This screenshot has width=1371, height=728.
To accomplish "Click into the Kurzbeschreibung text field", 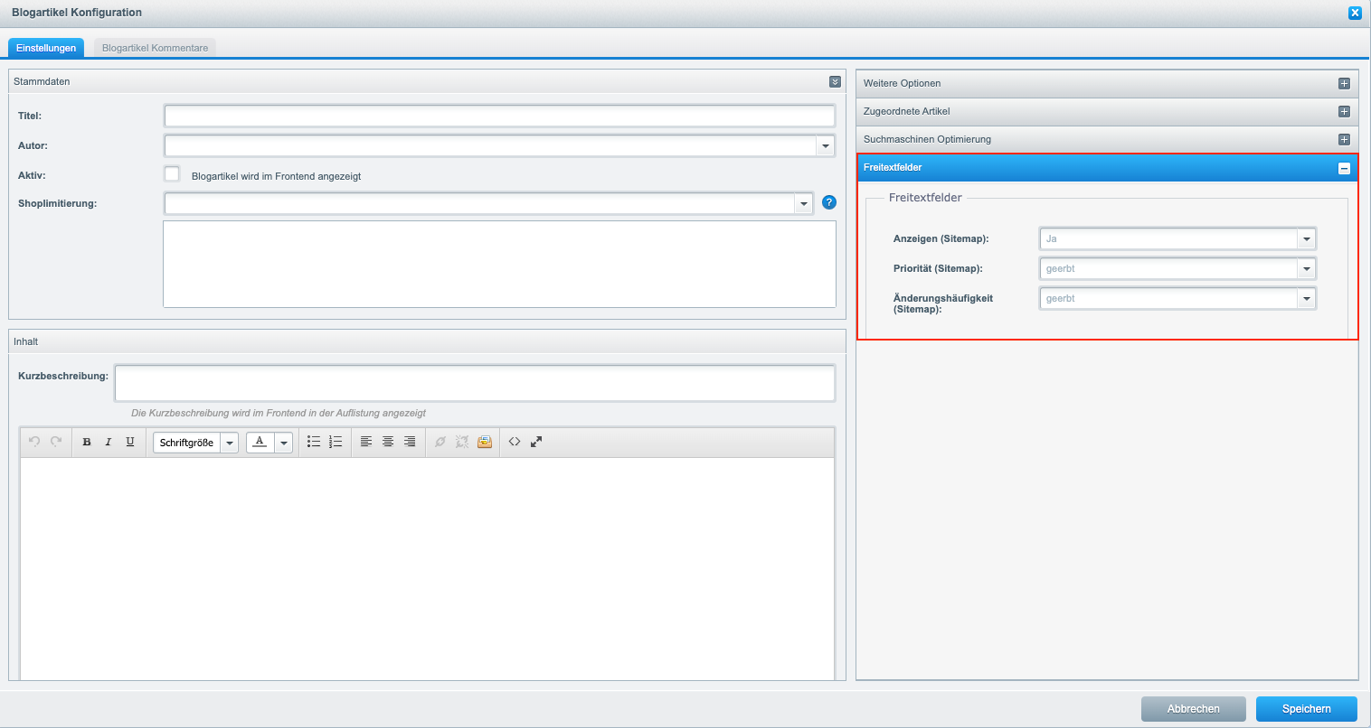I will click(475, 383).
